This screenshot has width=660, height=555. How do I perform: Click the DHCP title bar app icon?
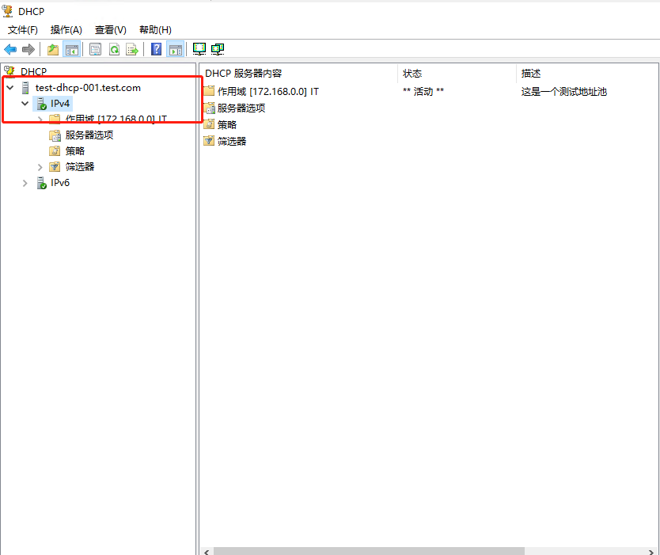coord(8,11)
